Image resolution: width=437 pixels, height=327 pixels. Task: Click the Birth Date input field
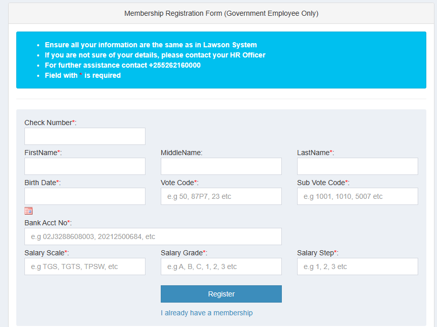click(85, 196)
